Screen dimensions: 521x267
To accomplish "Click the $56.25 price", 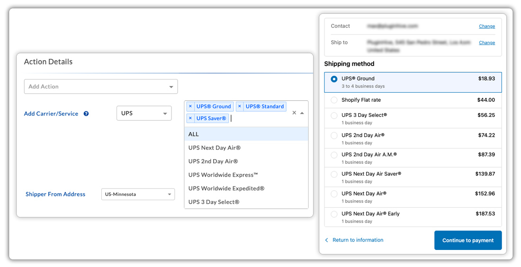I will [486, 115].
